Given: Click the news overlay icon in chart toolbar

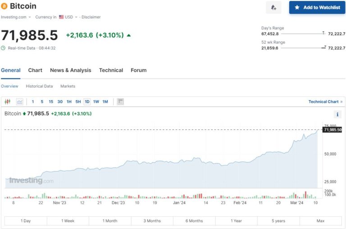Looking at the screenshot, I should [120, 102].
